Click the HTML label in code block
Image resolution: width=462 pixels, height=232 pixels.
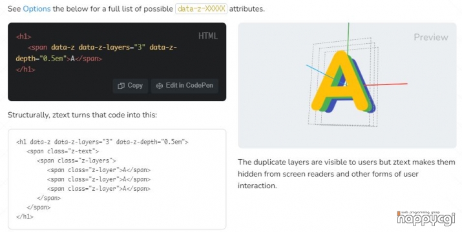[x=207, y=36]
